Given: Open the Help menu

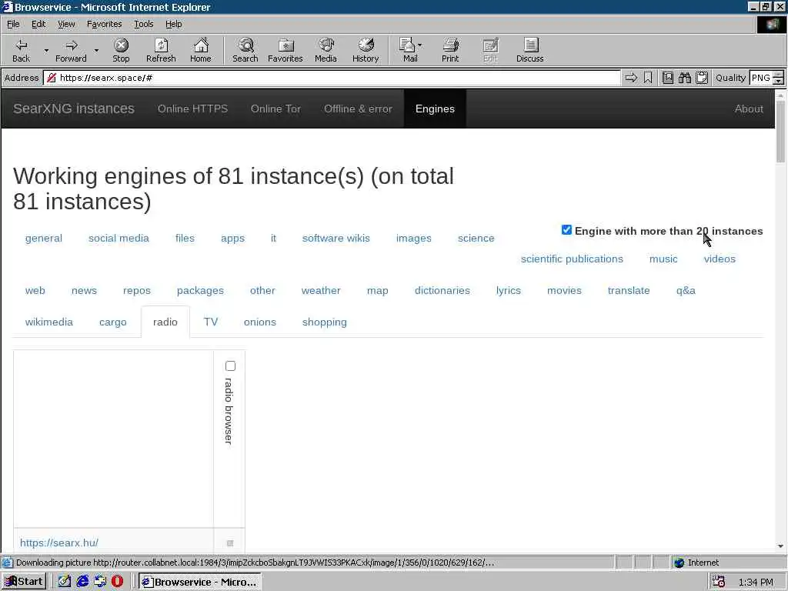Looking at the screenshot, I should click(173, 24).
